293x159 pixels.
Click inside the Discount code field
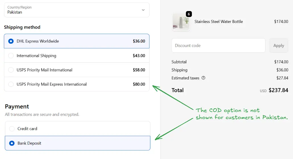[x=218, y=46]
